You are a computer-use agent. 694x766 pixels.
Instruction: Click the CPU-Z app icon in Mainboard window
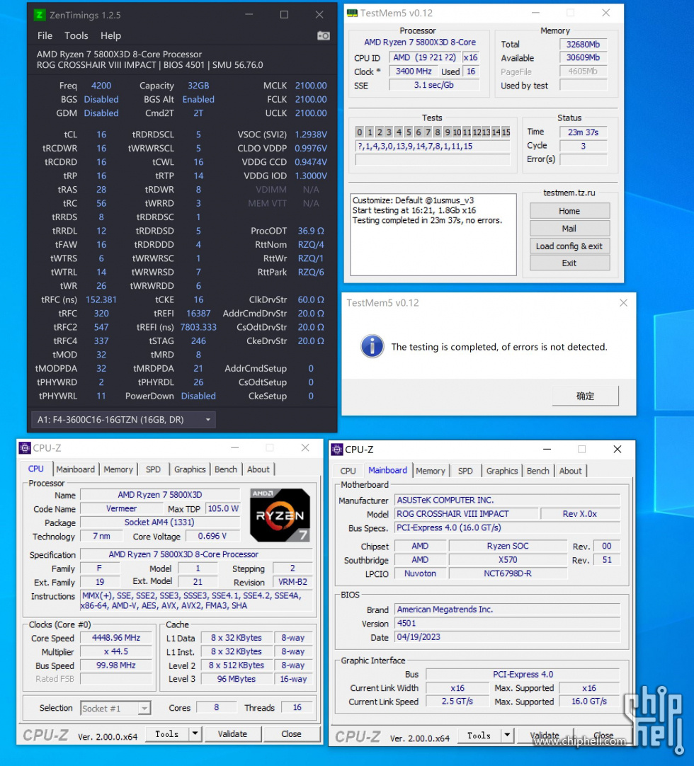(337, 450)
